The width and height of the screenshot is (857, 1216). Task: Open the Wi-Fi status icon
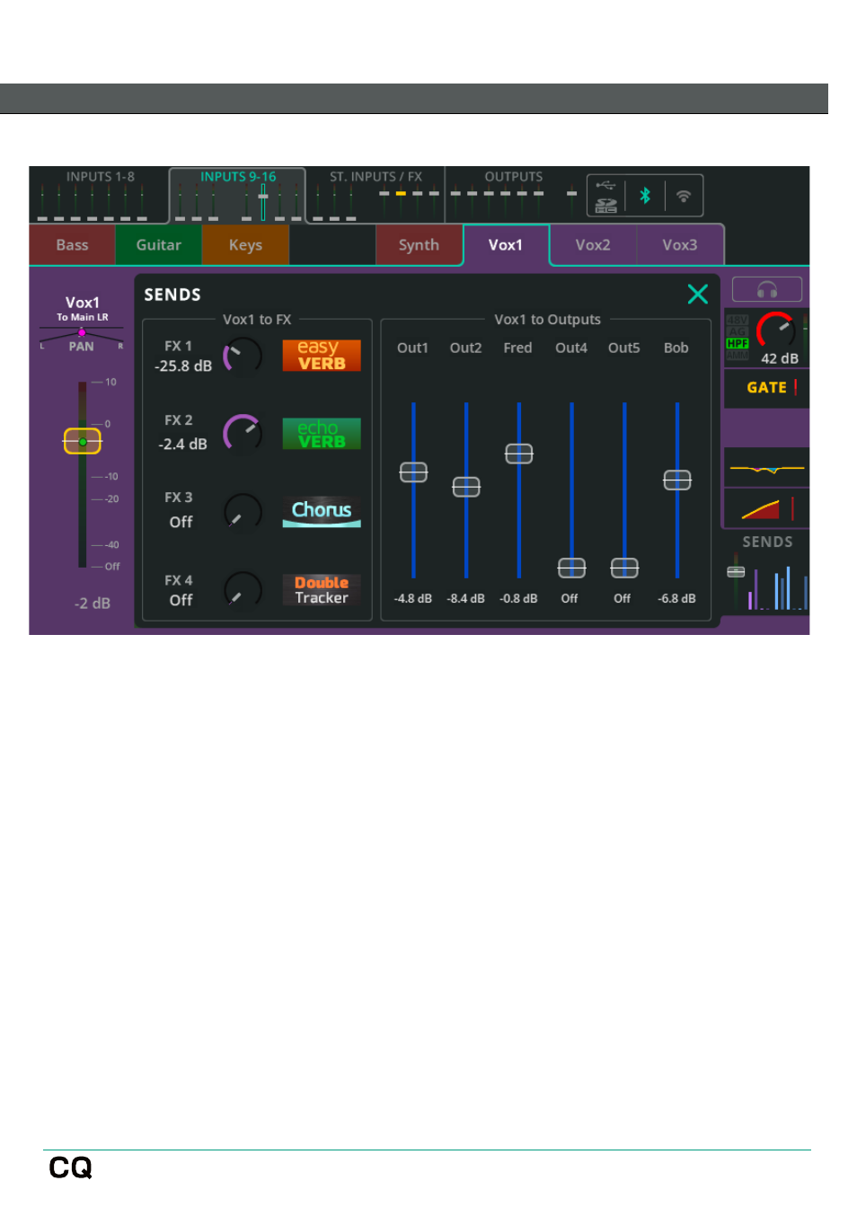point(684,196)
